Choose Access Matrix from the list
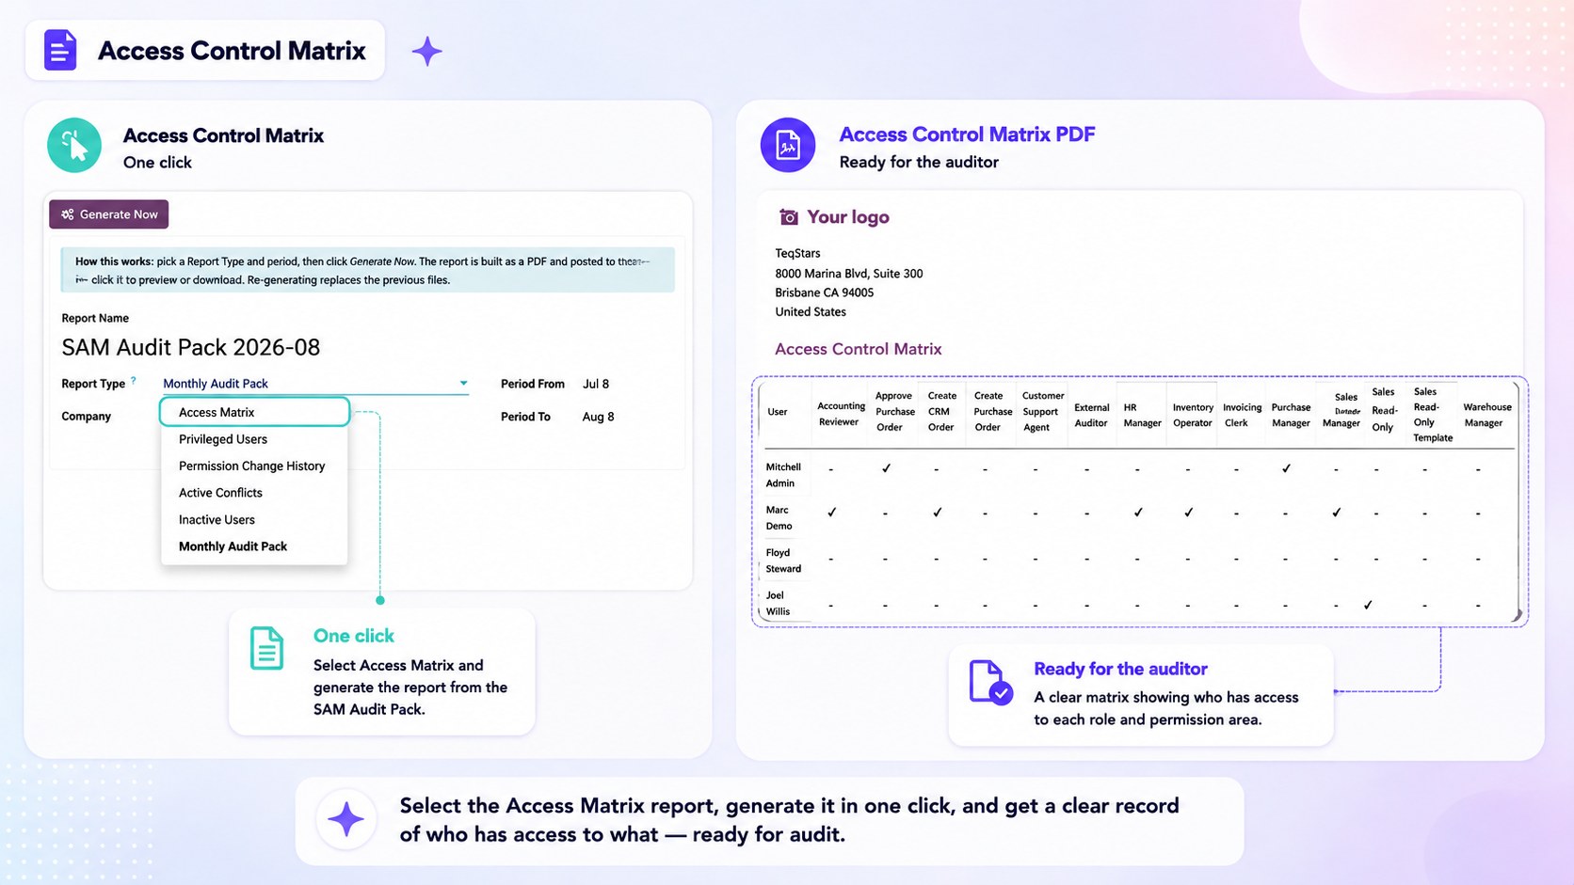 (254, 412)
